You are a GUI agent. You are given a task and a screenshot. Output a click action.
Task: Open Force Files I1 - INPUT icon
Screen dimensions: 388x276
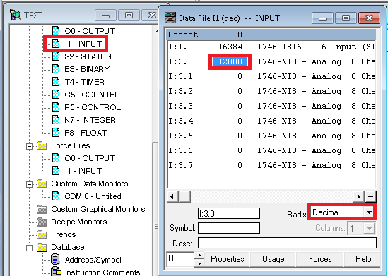pyautogui.click(x=56, y=171)
